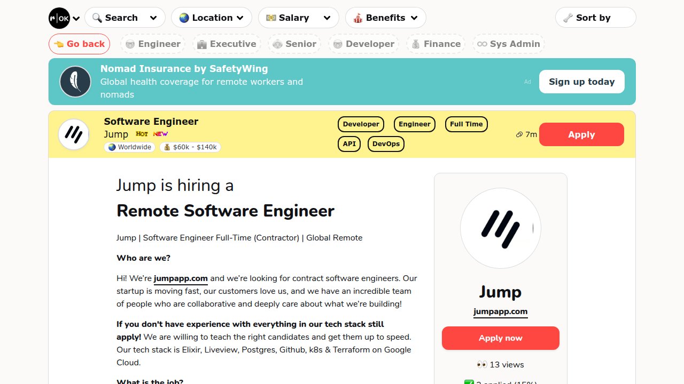Select the Executive filter tag
Image resolution: width=684 pixels, height=384 pixels.
coord(227,44)
